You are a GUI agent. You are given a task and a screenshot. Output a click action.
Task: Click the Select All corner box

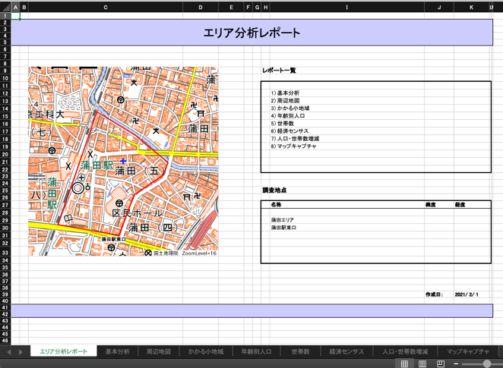[x=5, y=7]
